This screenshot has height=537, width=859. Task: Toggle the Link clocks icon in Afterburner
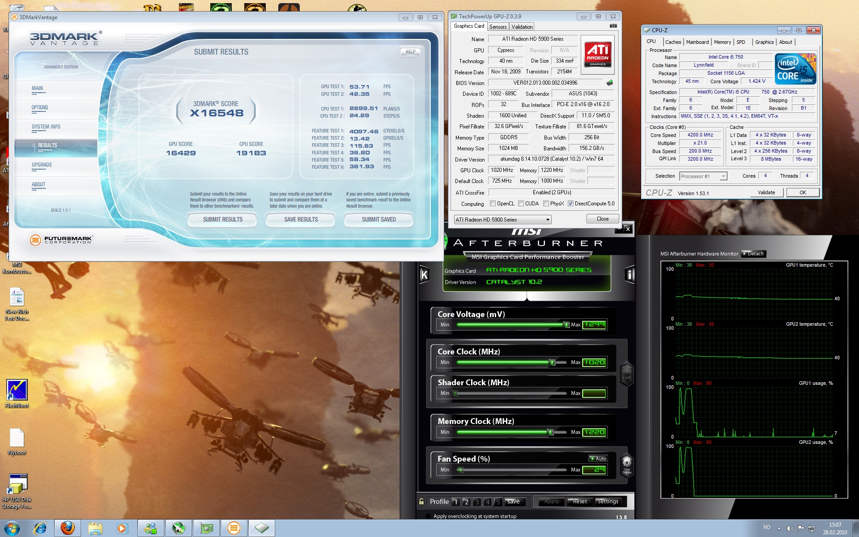coord(627,374)
